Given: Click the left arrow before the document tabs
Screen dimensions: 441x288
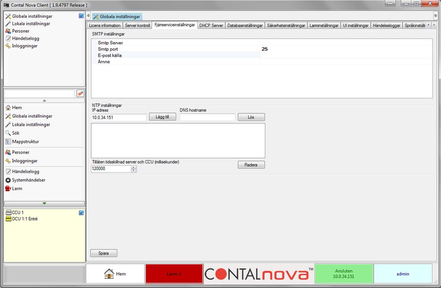Looking at the screenshot, I should (88, 16).
